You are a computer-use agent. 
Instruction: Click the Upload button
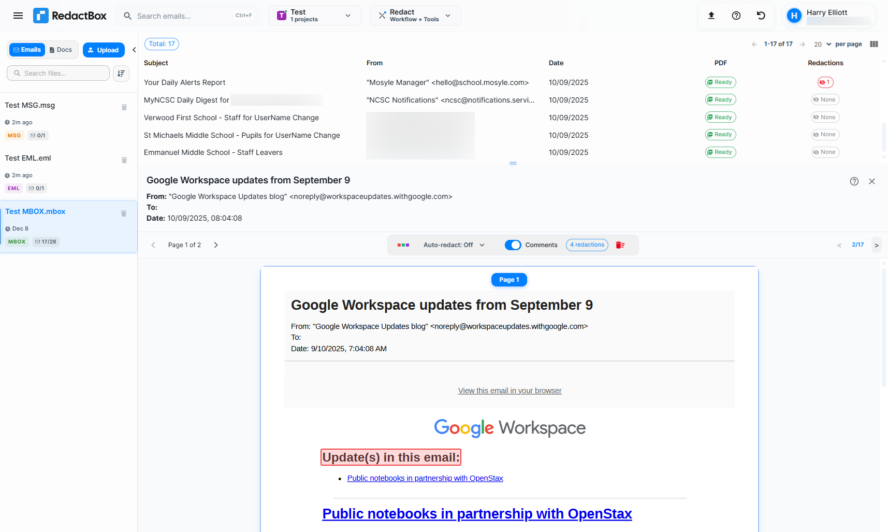tap(104, 50)
